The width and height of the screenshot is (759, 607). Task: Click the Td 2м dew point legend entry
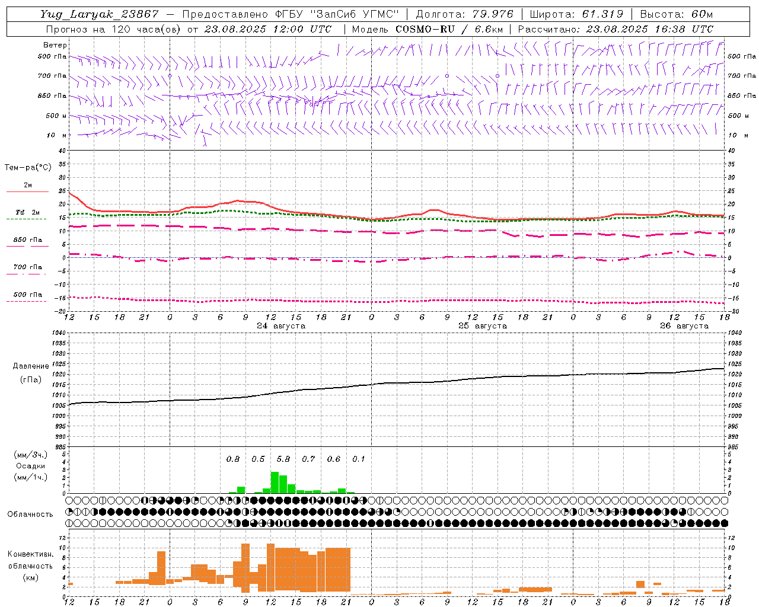(28, 212)
